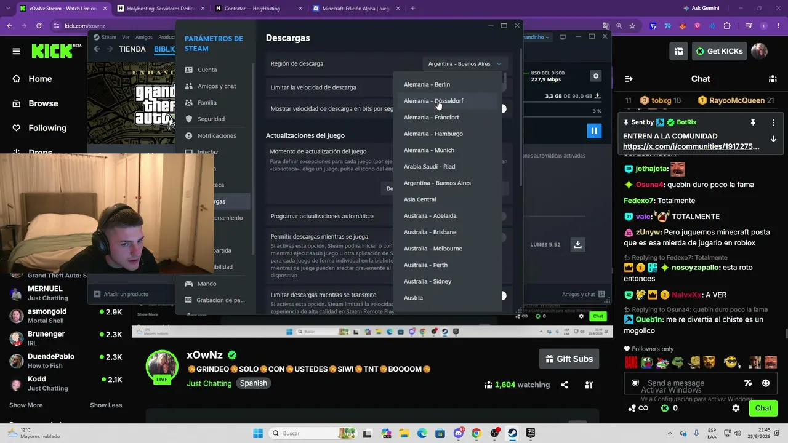This screenshot has width=788, height=443.
Task: Collapse the chat panel with the arrow icon
Action: [629, 79]
